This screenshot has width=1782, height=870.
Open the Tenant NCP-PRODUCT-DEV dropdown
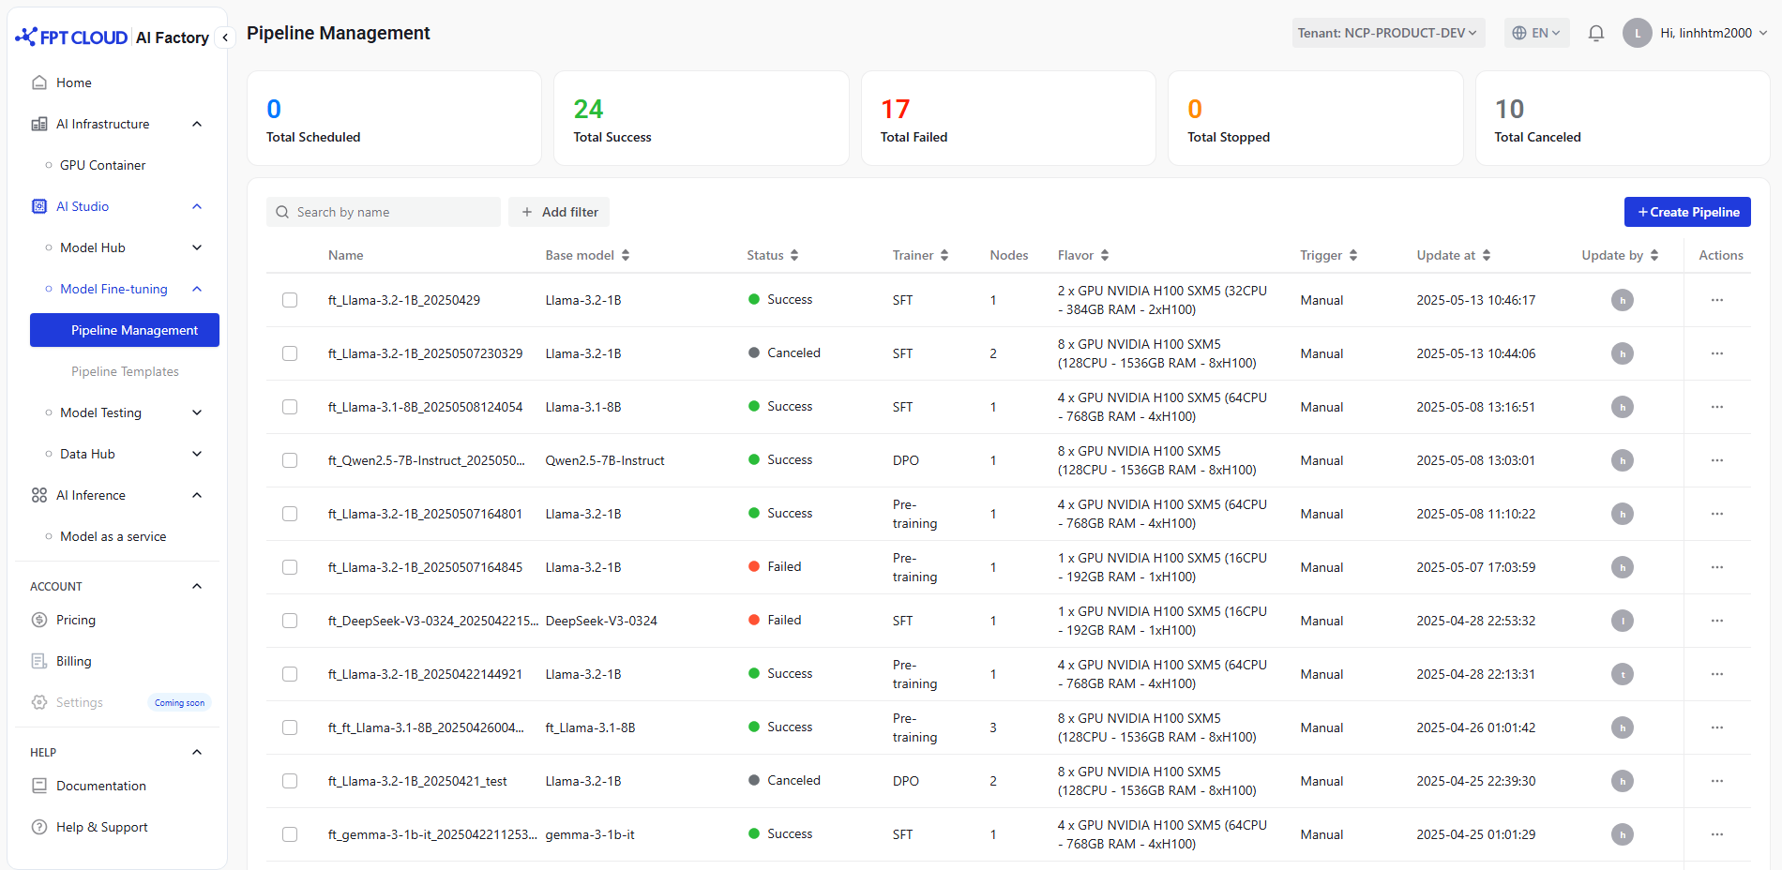[x=1388, y=33]
